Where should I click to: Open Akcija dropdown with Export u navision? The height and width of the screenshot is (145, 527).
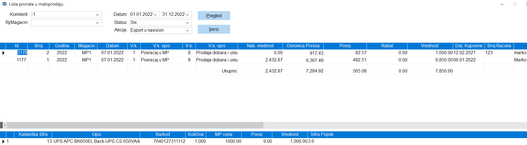[187, 31]
